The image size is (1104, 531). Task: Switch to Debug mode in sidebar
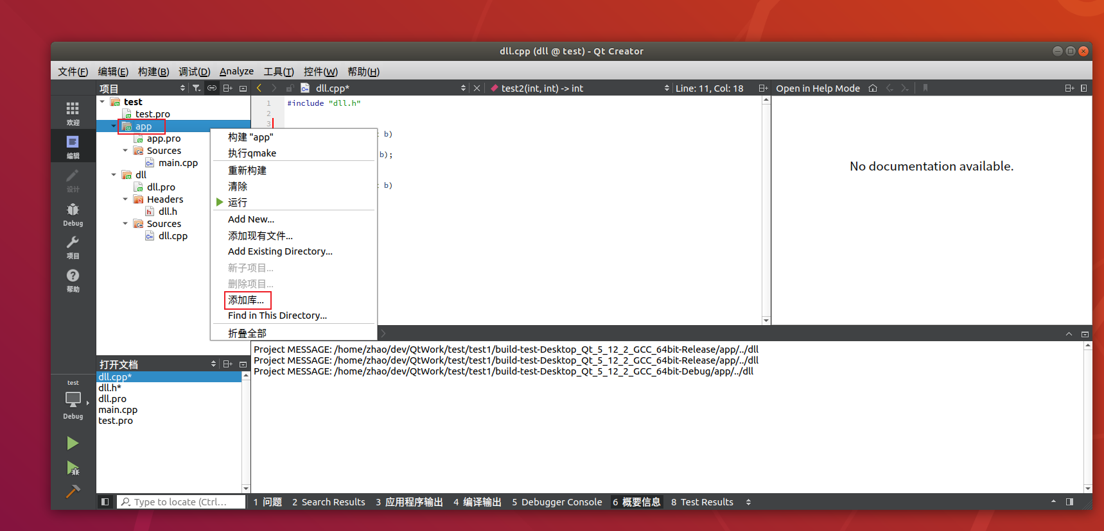[73, 214]
